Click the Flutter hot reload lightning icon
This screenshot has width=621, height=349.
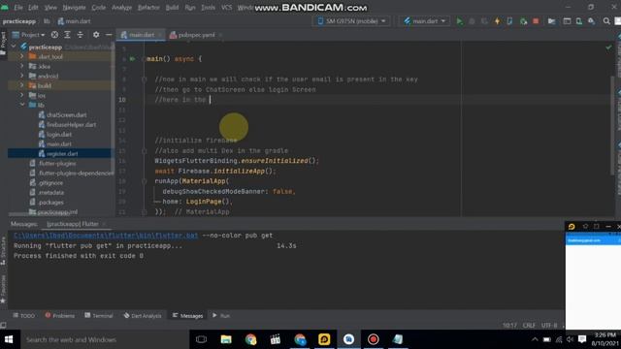(498, 21)
